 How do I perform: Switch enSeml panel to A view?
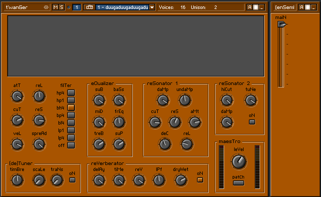tap(302, 7)
